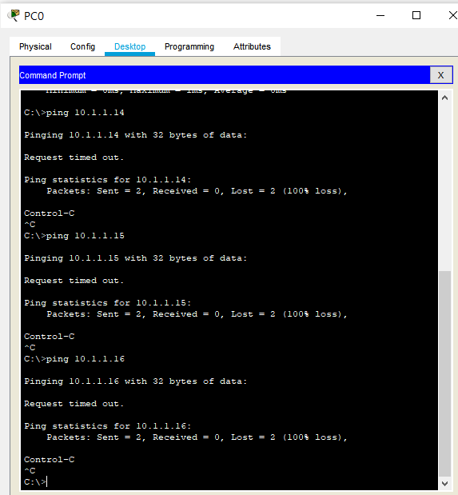This screenshot has width=458, height=495.
Task: Click the Command Prompt title text
Action: tap(53, 75)
